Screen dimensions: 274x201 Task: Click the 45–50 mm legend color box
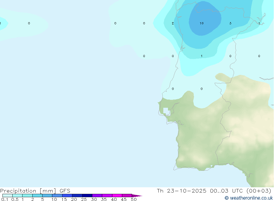(127, 196)
